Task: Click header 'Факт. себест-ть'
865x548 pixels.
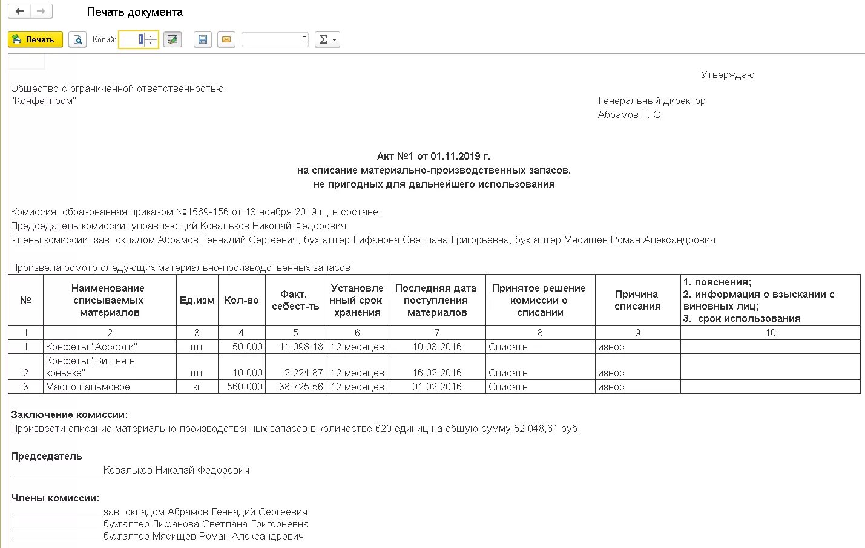Action: (295, 300)
